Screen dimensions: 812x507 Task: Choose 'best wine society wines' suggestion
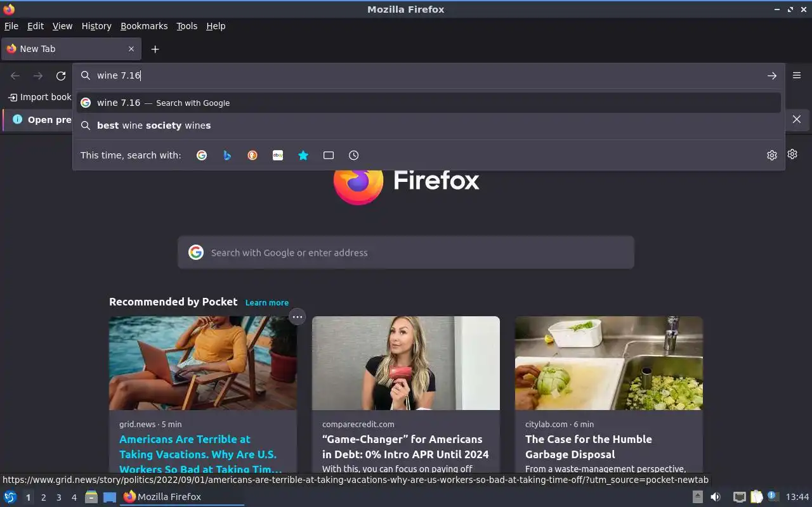[x=429, y=125]
